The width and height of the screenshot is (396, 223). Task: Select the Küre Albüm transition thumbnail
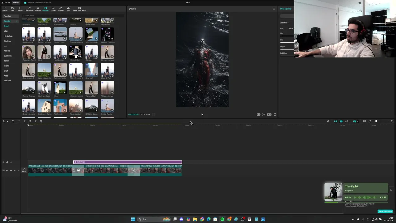pyautogui.click(x=76, y=52)
